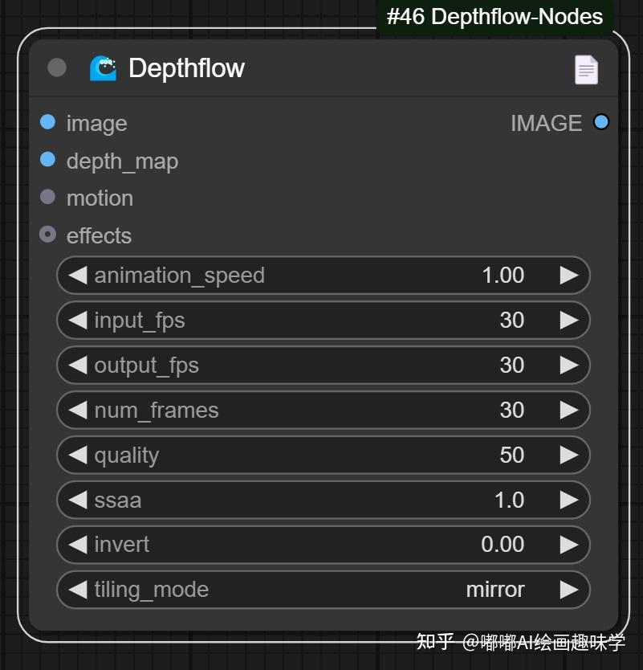Click the quality value field
This screenshot has height=670, width=643.
pos(323,456)
